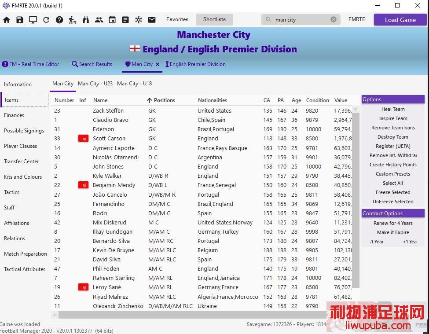Open the Shortlists button
The image size is (429, 334).
[x=215, y=19]
